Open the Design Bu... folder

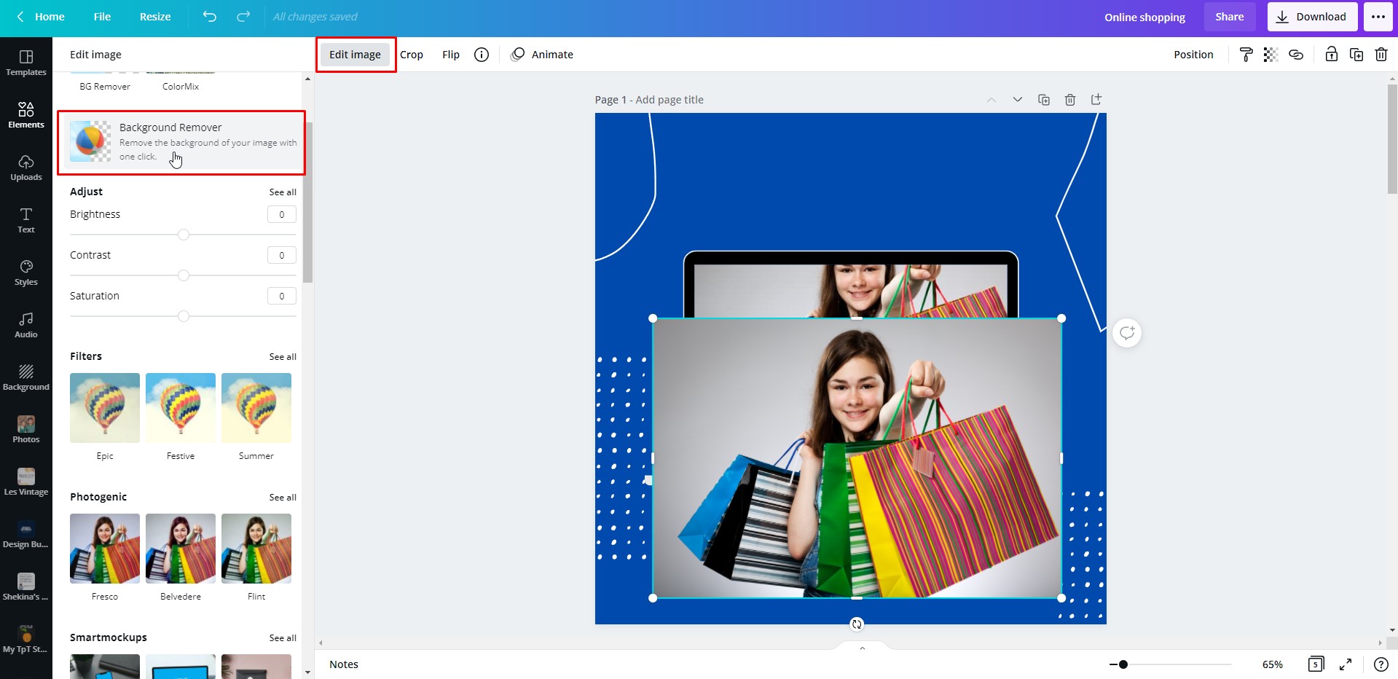pyautogui.click(x=26, y=535)
